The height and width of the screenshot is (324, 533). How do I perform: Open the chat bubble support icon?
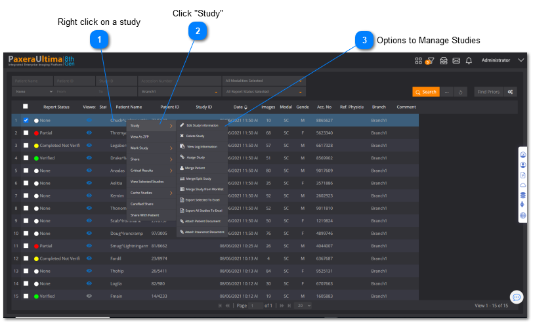pos(517,298)
